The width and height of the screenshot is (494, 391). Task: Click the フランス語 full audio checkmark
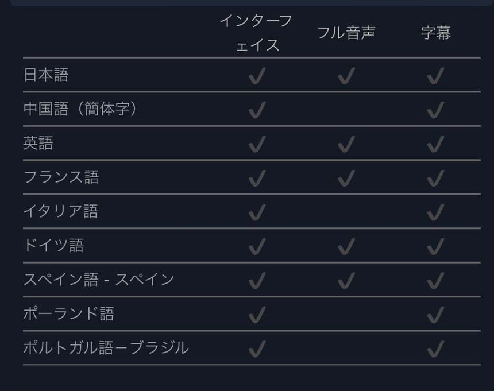click(x=346, y=178)
